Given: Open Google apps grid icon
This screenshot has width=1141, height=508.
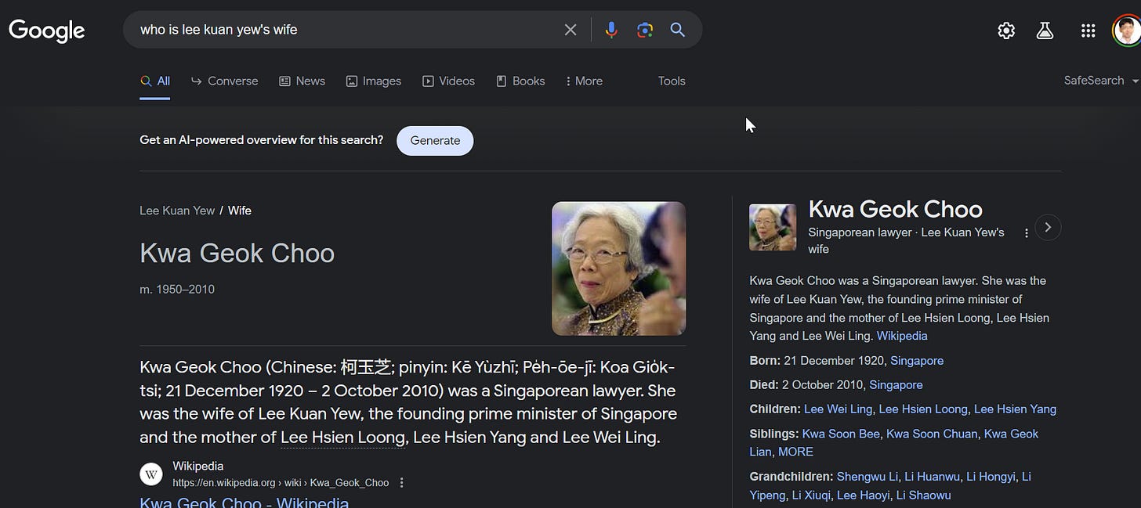Looking at the screenshot, I should 1088,31.
